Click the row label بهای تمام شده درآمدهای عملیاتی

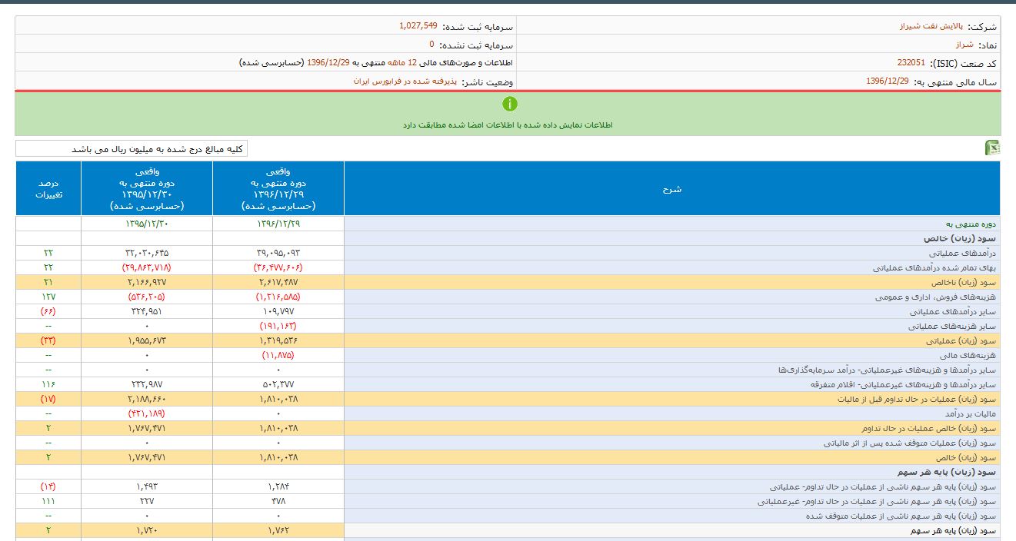click(x=934, y=267)
